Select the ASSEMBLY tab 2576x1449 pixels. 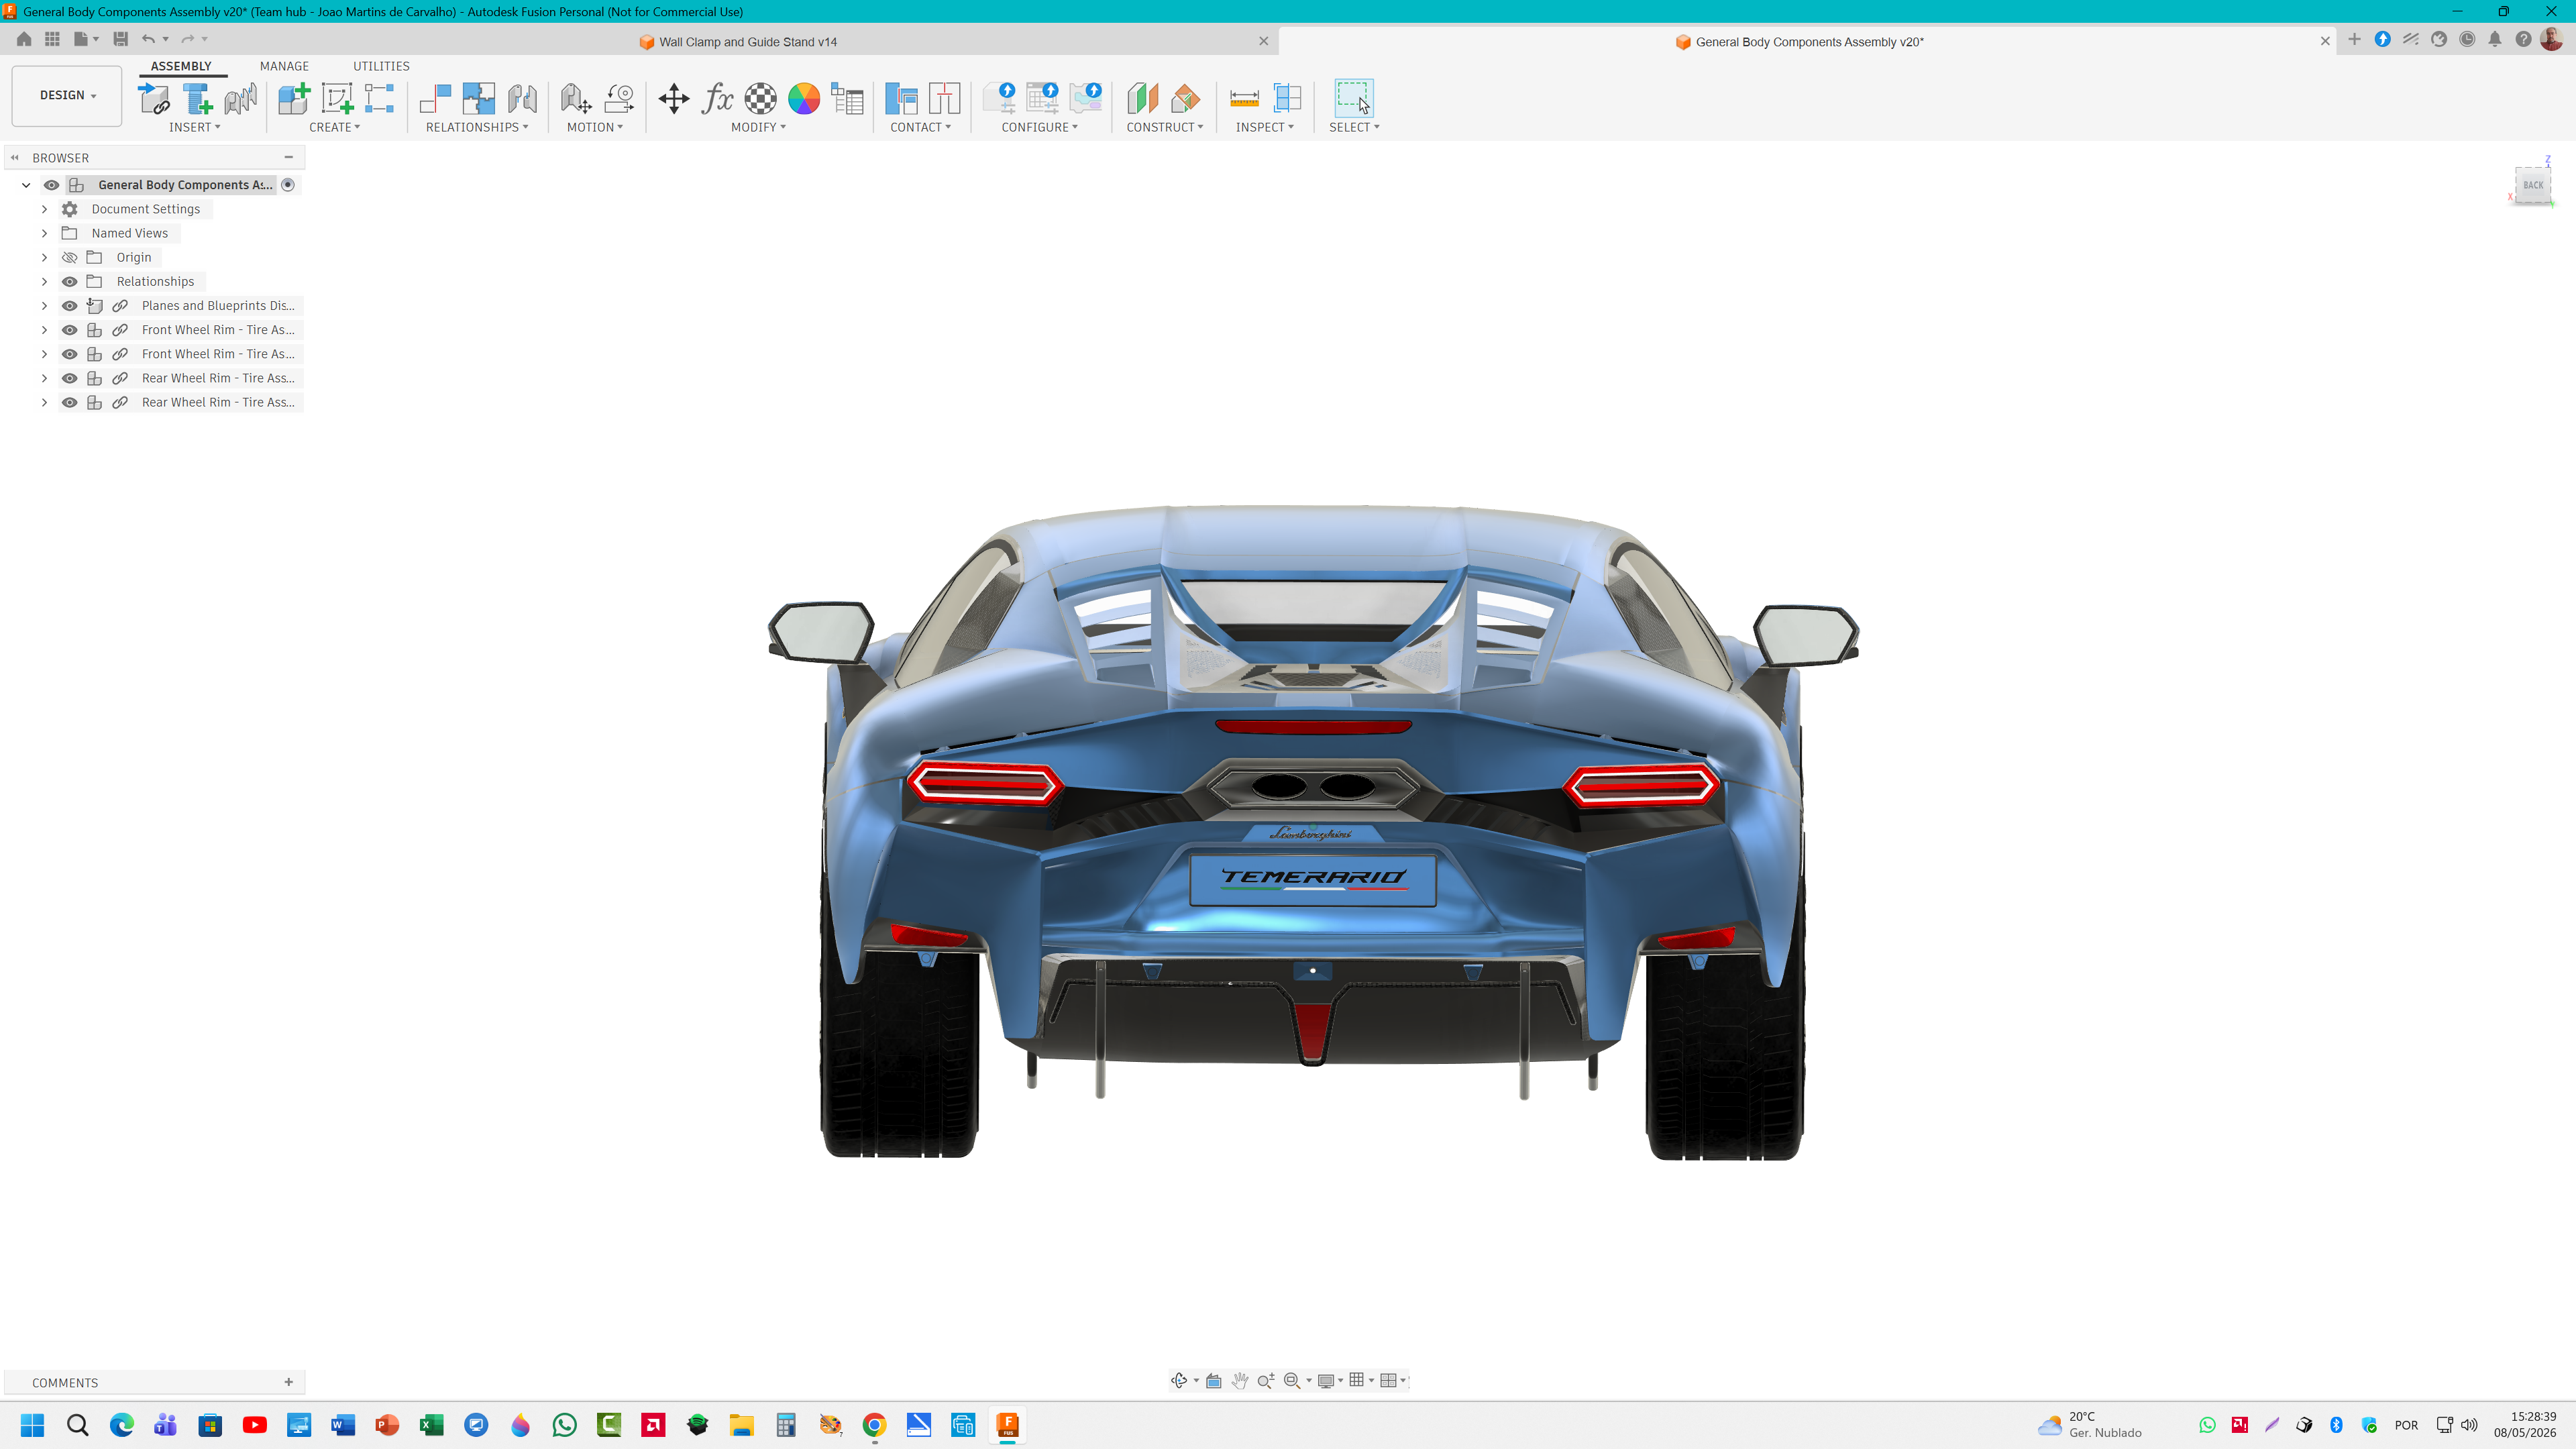pos(181,66)
